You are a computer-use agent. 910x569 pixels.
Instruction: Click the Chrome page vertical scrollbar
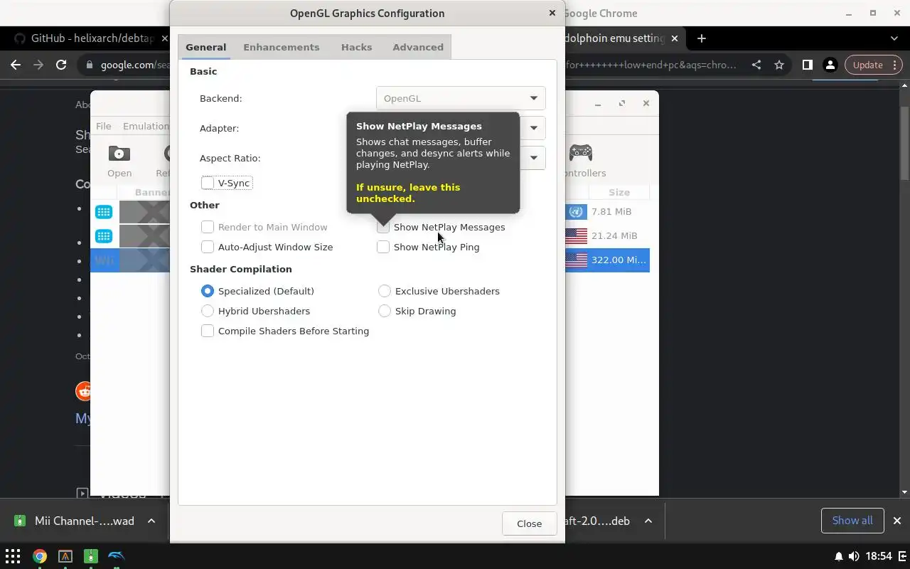pyautogui.click(x=904, y=142)
